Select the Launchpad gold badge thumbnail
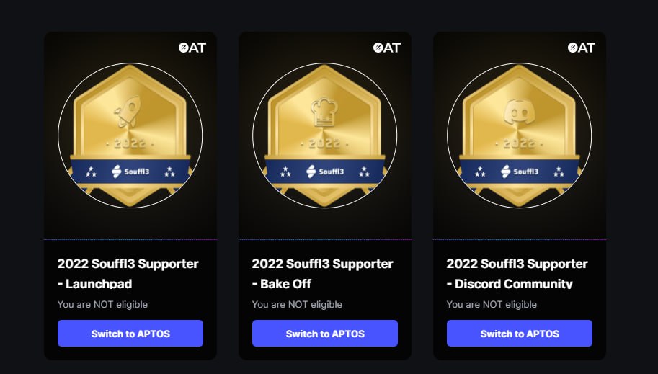This screenshot has height=374, width=658. 130,137
